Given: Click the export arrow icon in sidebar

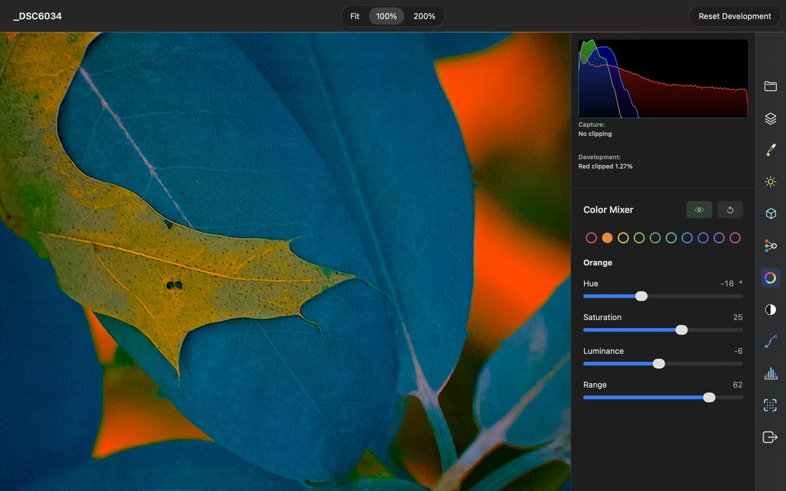Looking at the screenshot, I should tap(770, 438).
